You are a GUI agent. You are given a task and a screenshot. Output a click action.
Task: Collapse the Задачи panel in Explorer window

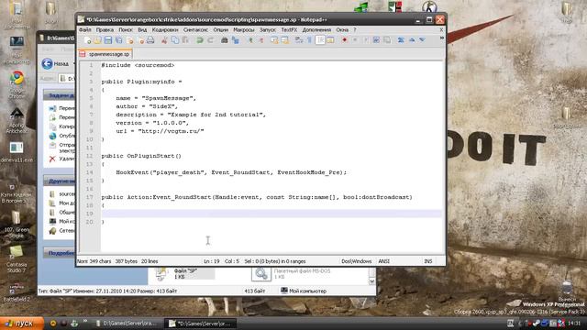[59, 95]
